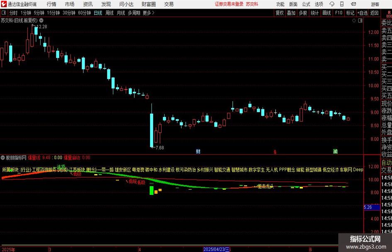
Task: Open the mail envelope icon
Action: point(353,4)
